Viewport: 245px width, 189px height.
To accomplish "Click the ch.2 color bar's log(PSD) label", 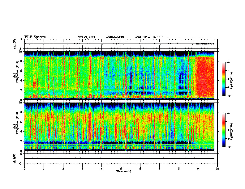I will 231,131.
